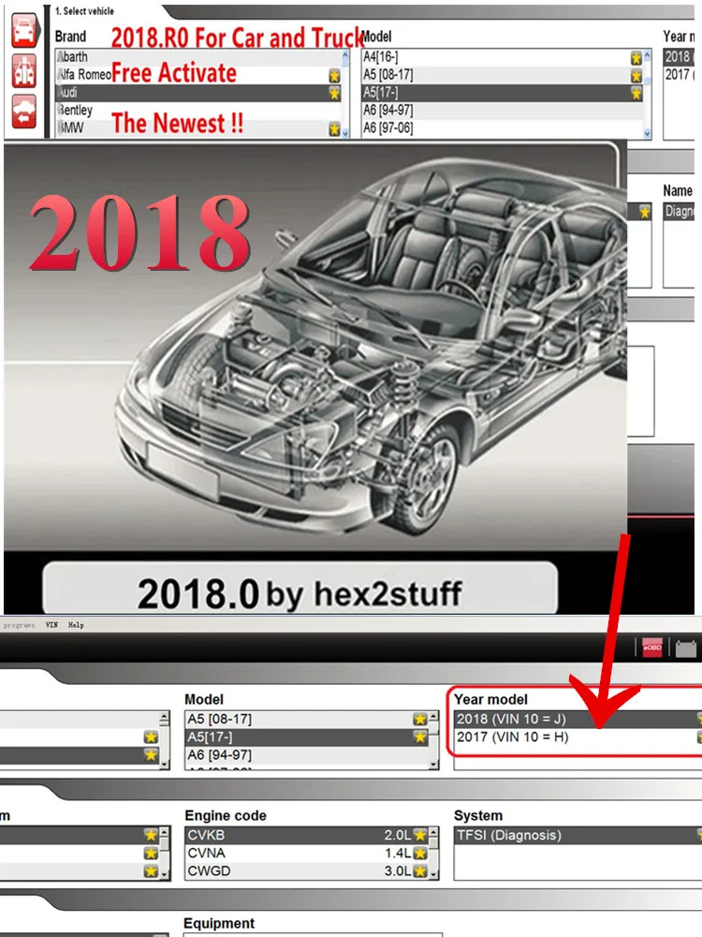Toggle the favorite star for BMW
702x937 pixels.
334,128
